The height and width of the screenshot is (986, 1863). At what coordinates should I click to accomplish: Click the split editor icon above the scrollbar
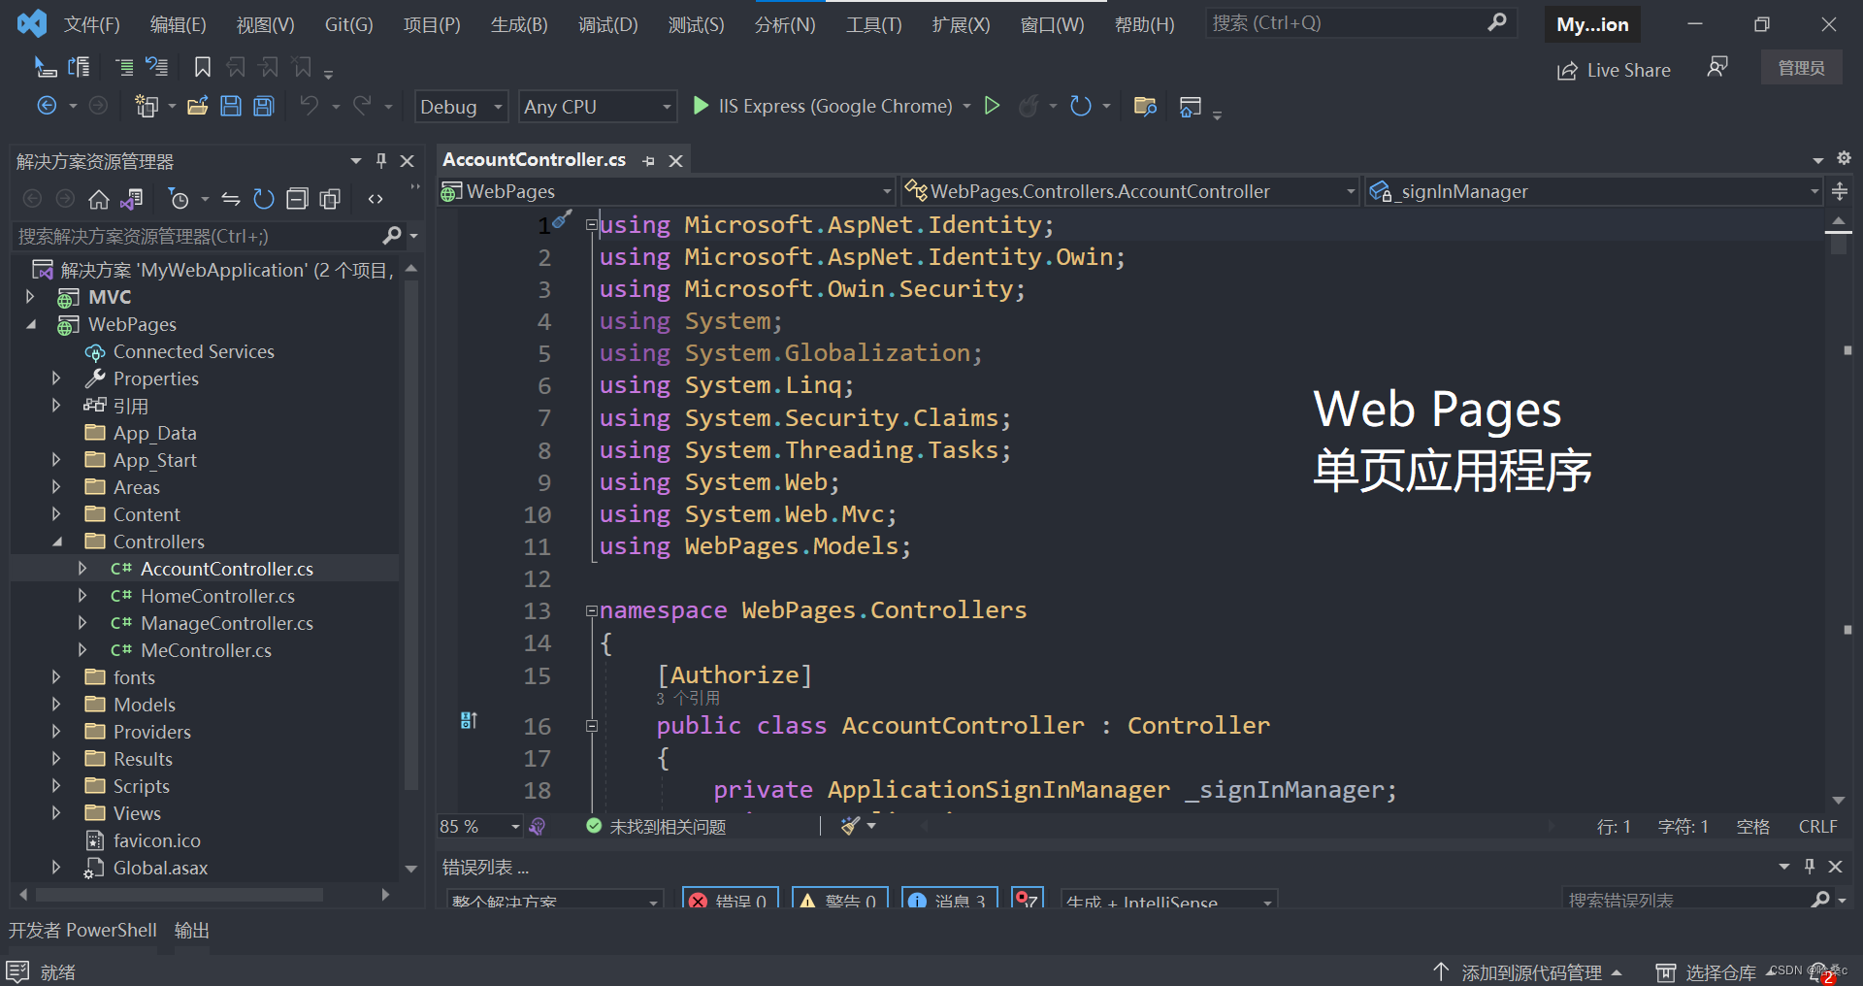pos(1840,191)
